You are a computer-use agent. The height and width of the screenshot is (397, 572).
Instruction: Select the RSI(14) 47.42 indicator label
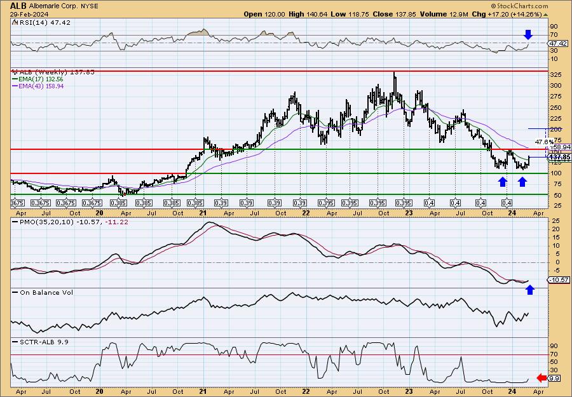tap(41, 22)
